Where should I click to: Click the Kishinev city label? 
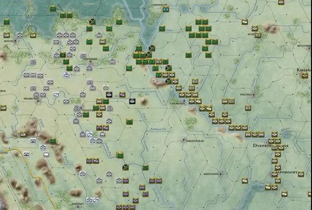[x=78, y=204]
